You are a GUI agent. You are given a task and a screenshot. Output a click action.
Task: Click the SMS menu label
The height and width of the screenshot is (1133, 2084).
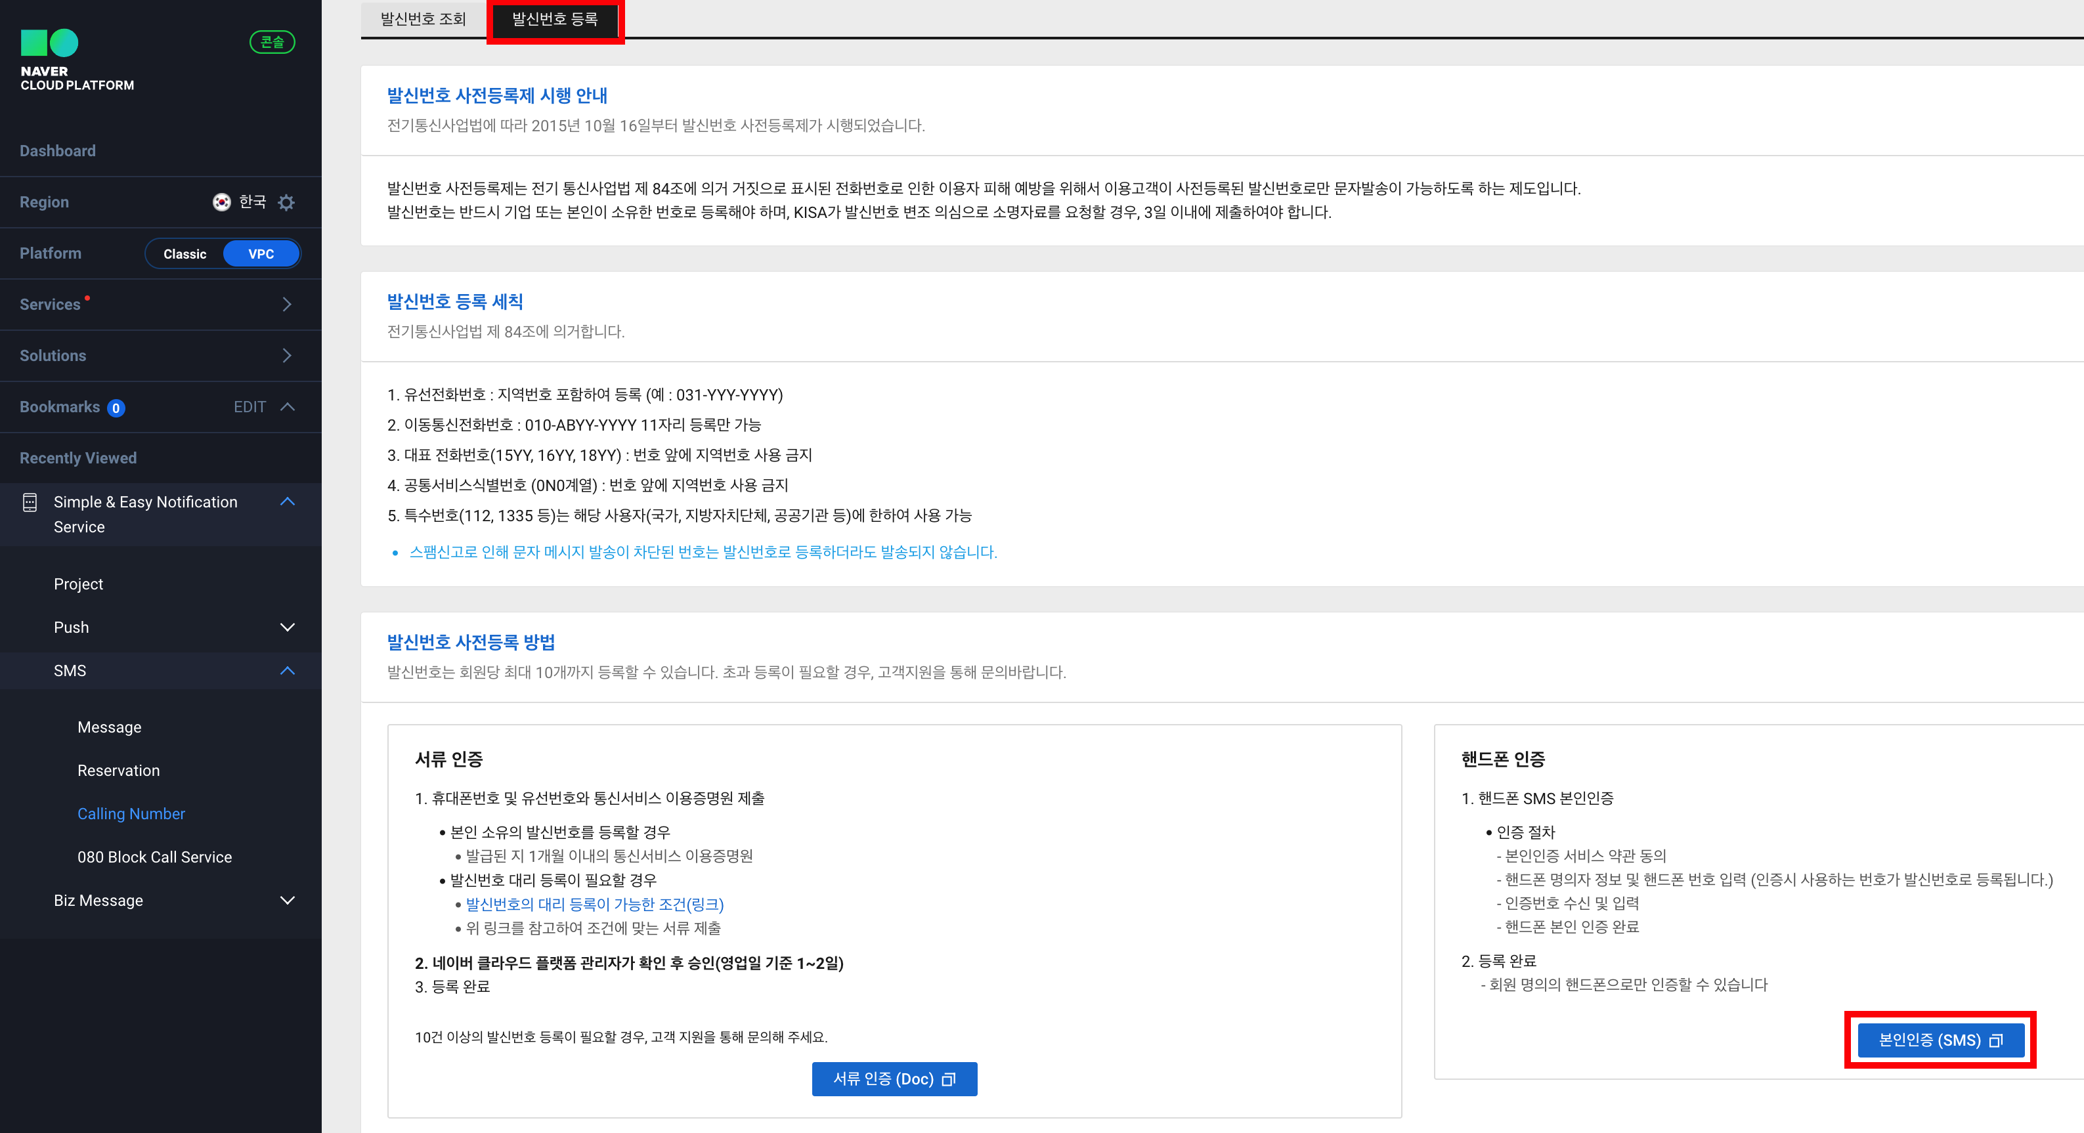70,670
